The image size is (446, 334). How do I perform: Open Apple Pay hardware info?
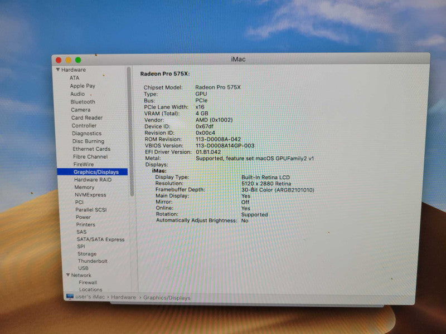[83, 86]
